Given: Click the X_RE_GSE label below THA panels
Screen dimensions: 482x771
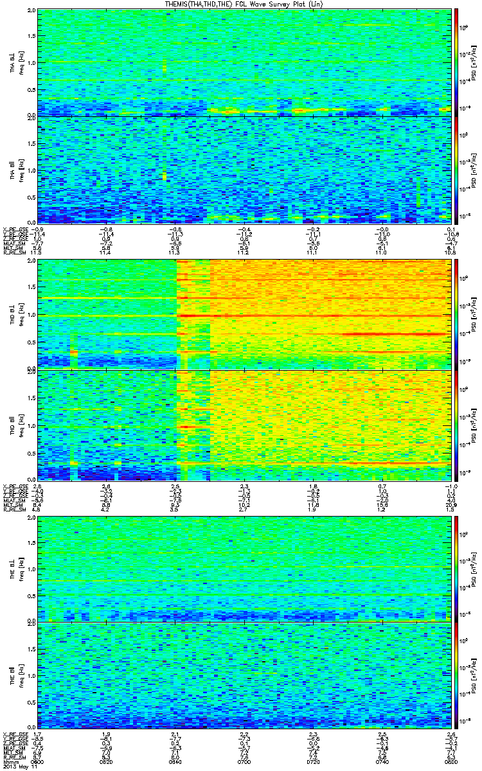Looking at the screenshot, I should [15, 229].
